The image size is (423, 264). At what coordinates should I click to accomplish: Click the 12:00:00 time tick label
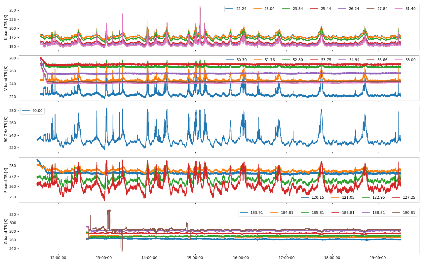pos(58,258)
